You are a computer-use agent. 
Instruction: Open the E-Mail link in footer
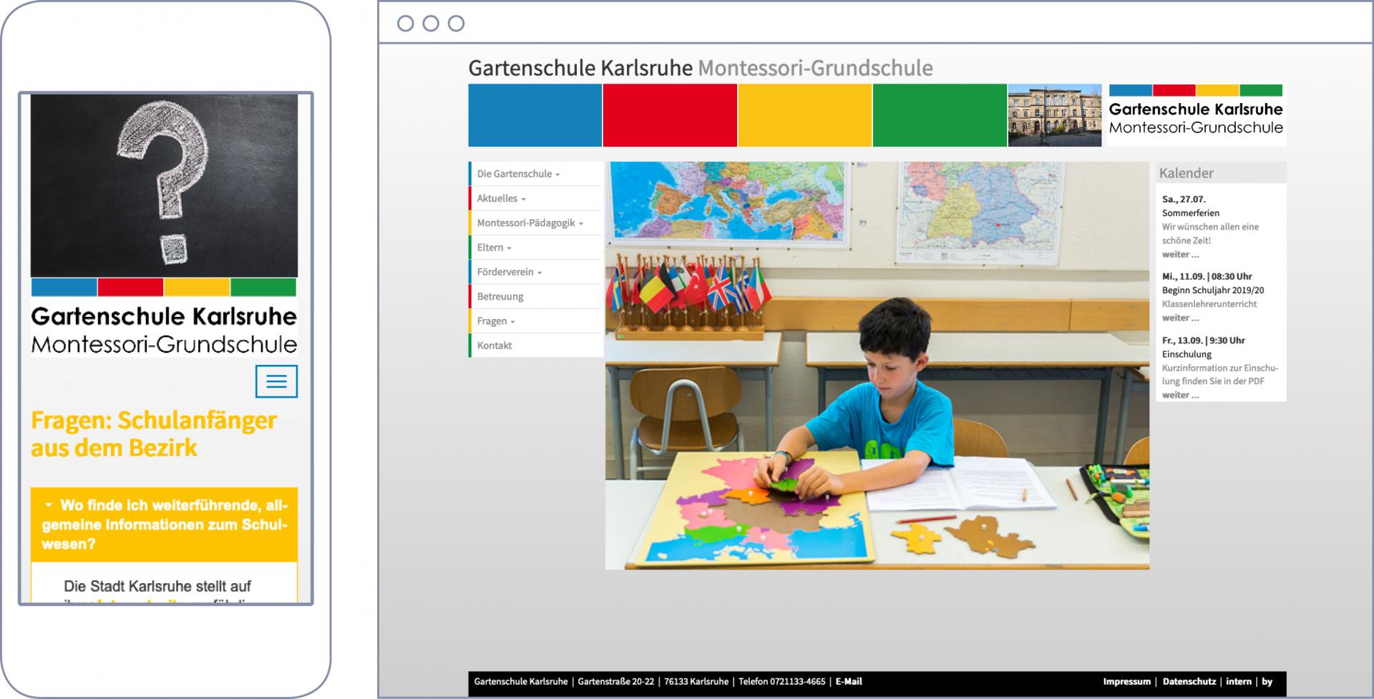[x=849, y=682]
